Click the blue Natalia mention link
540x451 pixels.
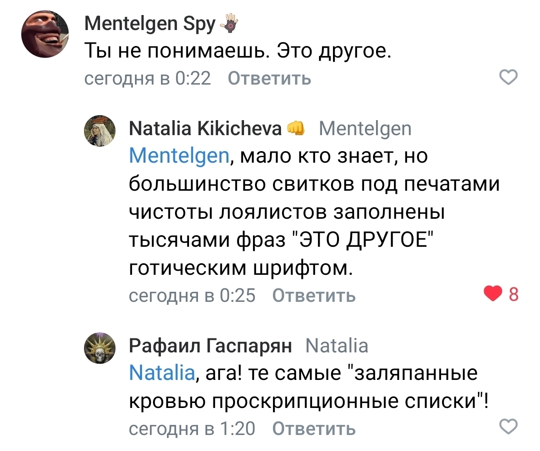161,373
